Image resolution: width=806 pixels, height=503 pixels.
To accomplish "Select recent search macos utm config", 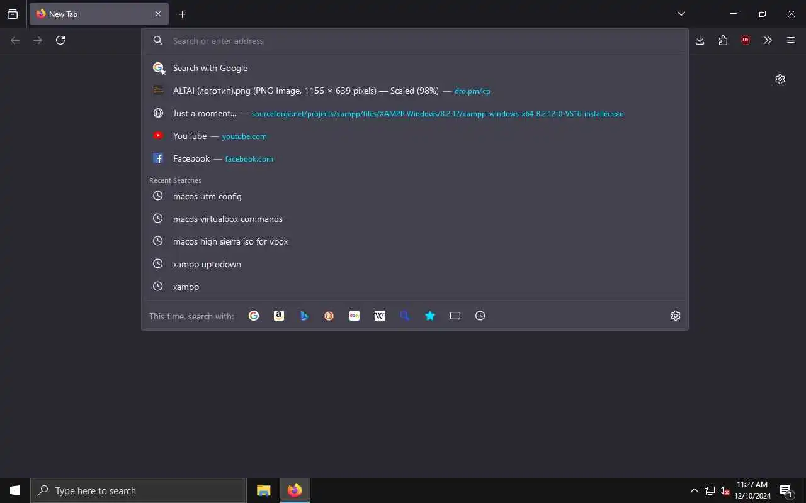I will pos(415,196).
